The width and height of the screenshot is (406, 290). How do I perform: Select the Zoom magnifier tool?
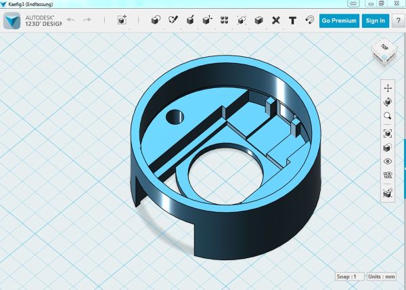[388, 116]
